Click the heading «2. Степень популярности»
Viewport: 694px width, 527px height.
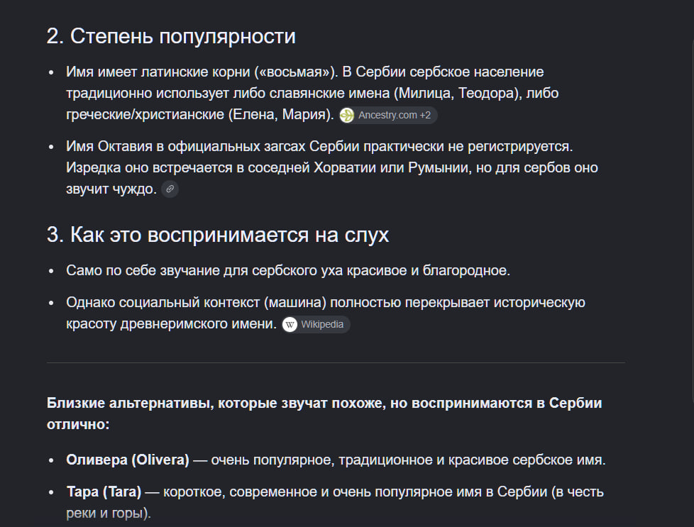click(171, 36)
